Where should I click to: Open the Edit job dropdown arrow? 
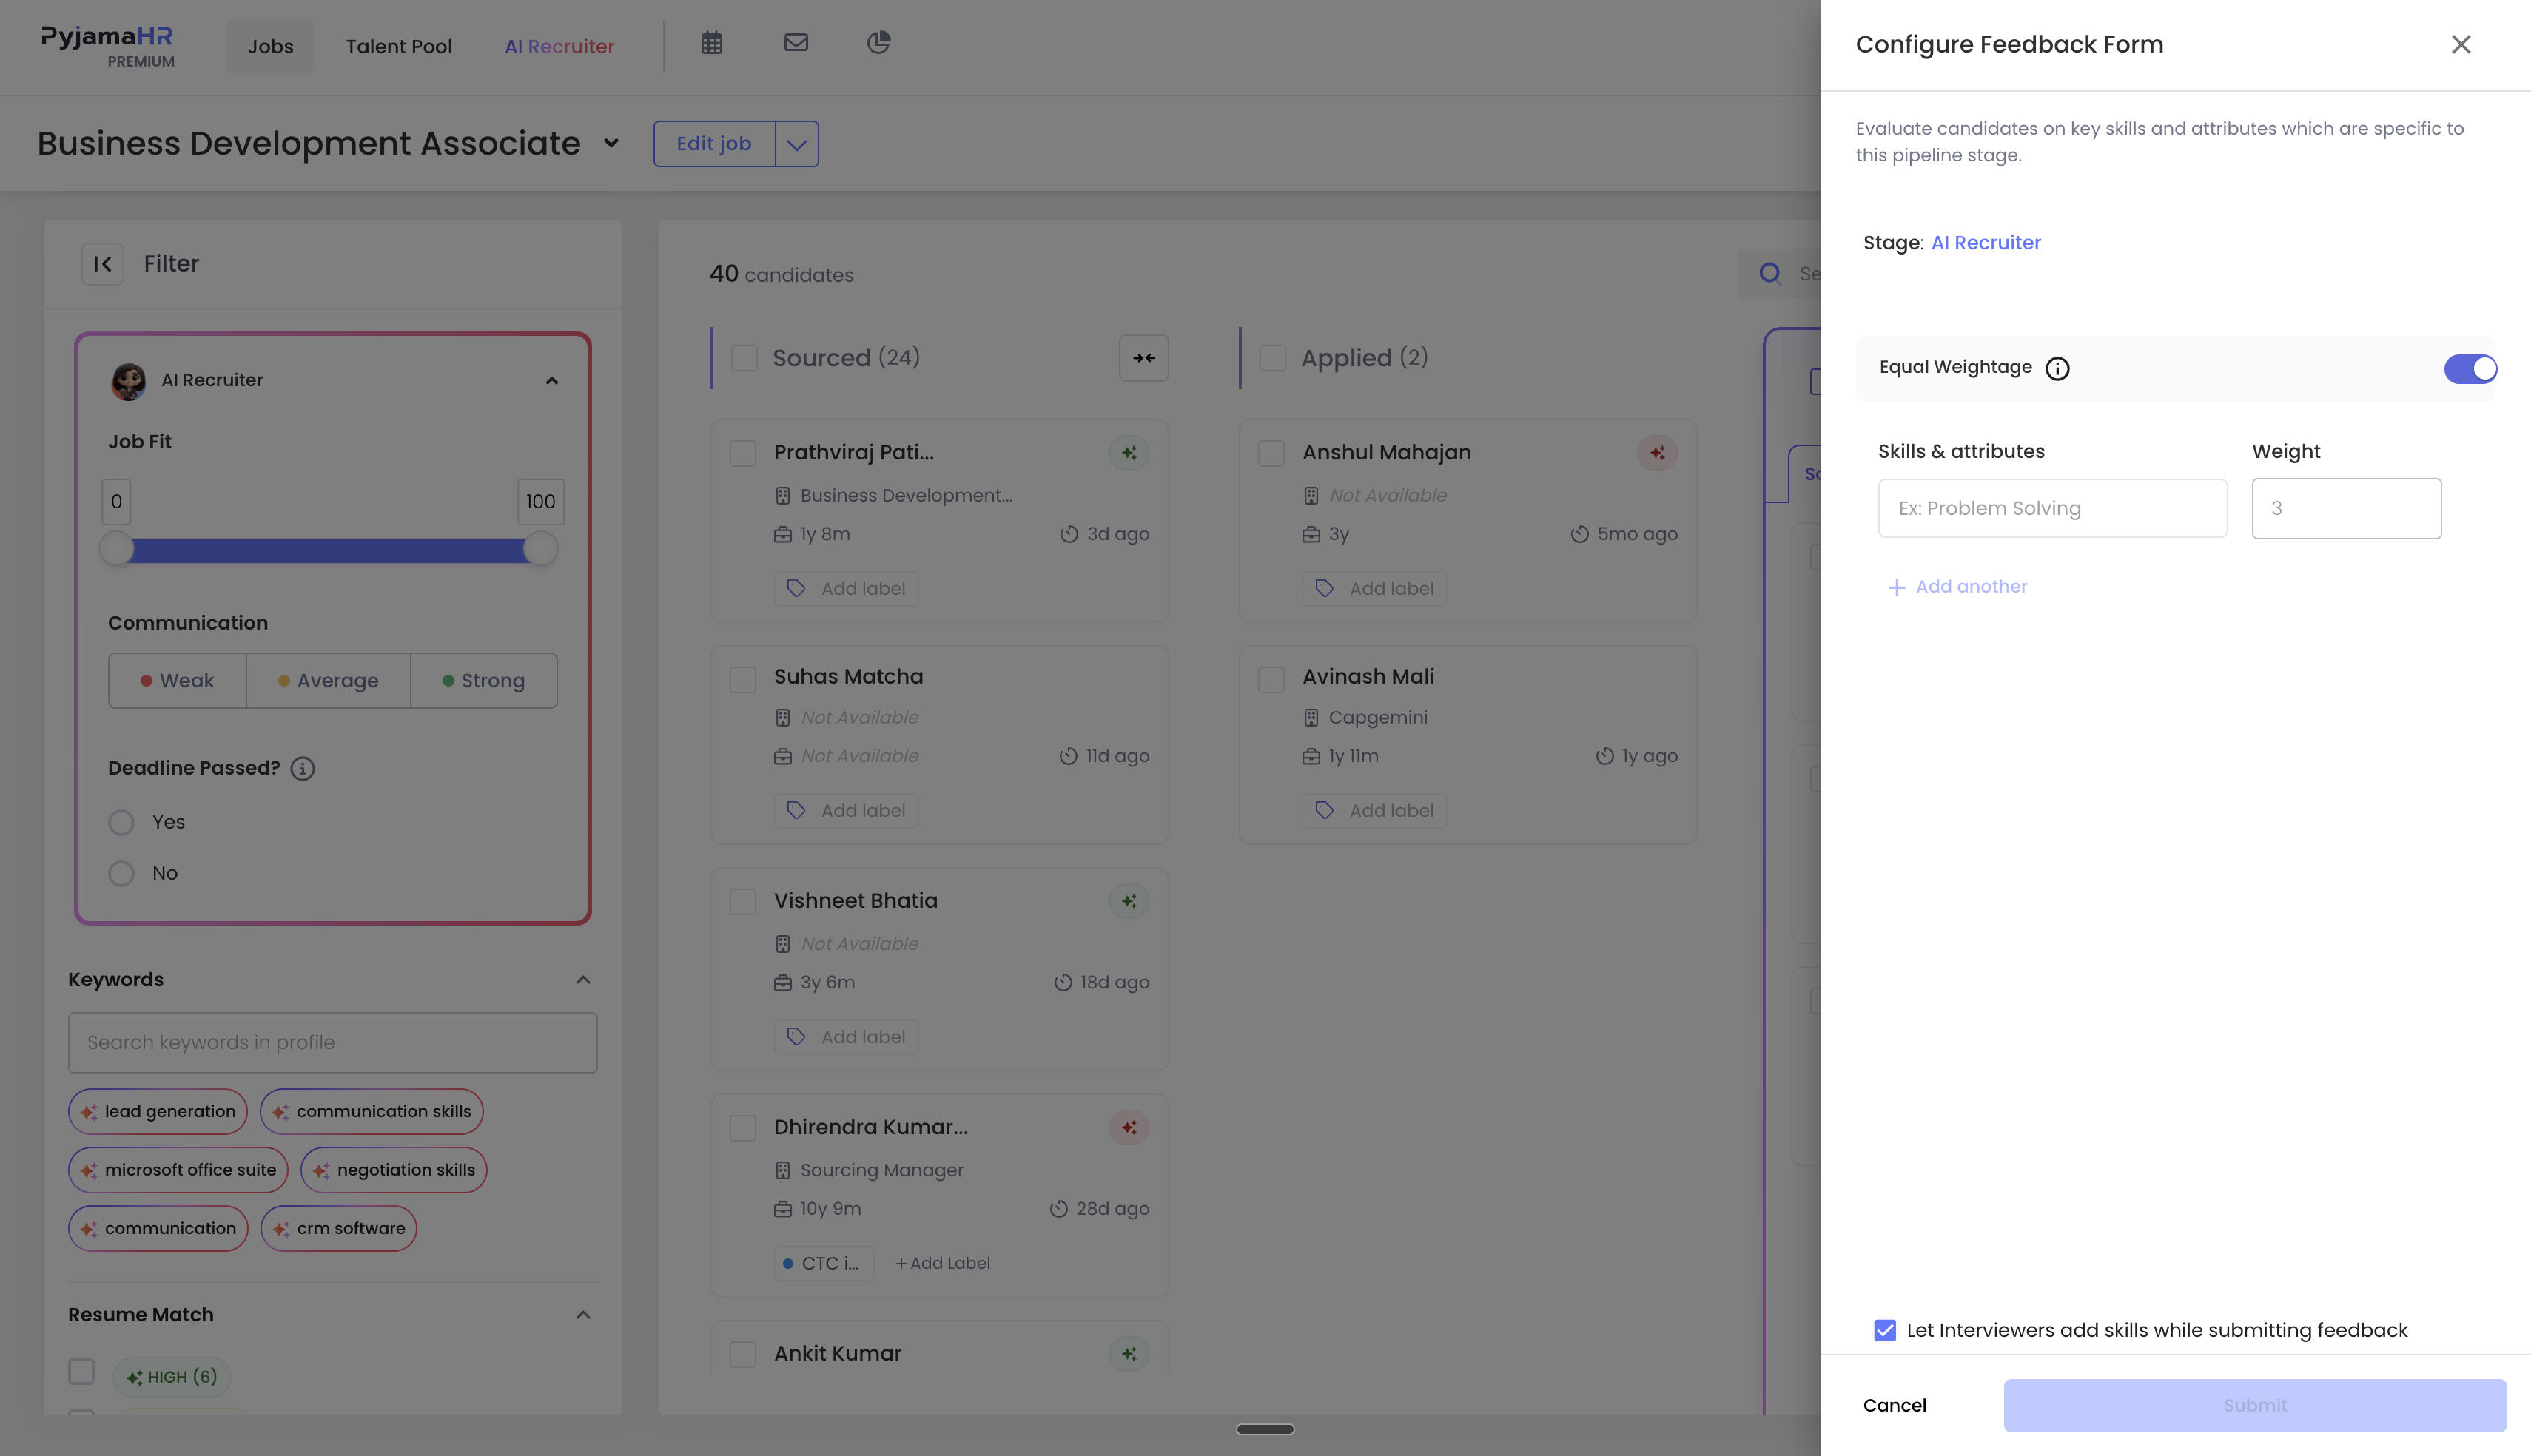pyautogui.click(x=796, y=144)
